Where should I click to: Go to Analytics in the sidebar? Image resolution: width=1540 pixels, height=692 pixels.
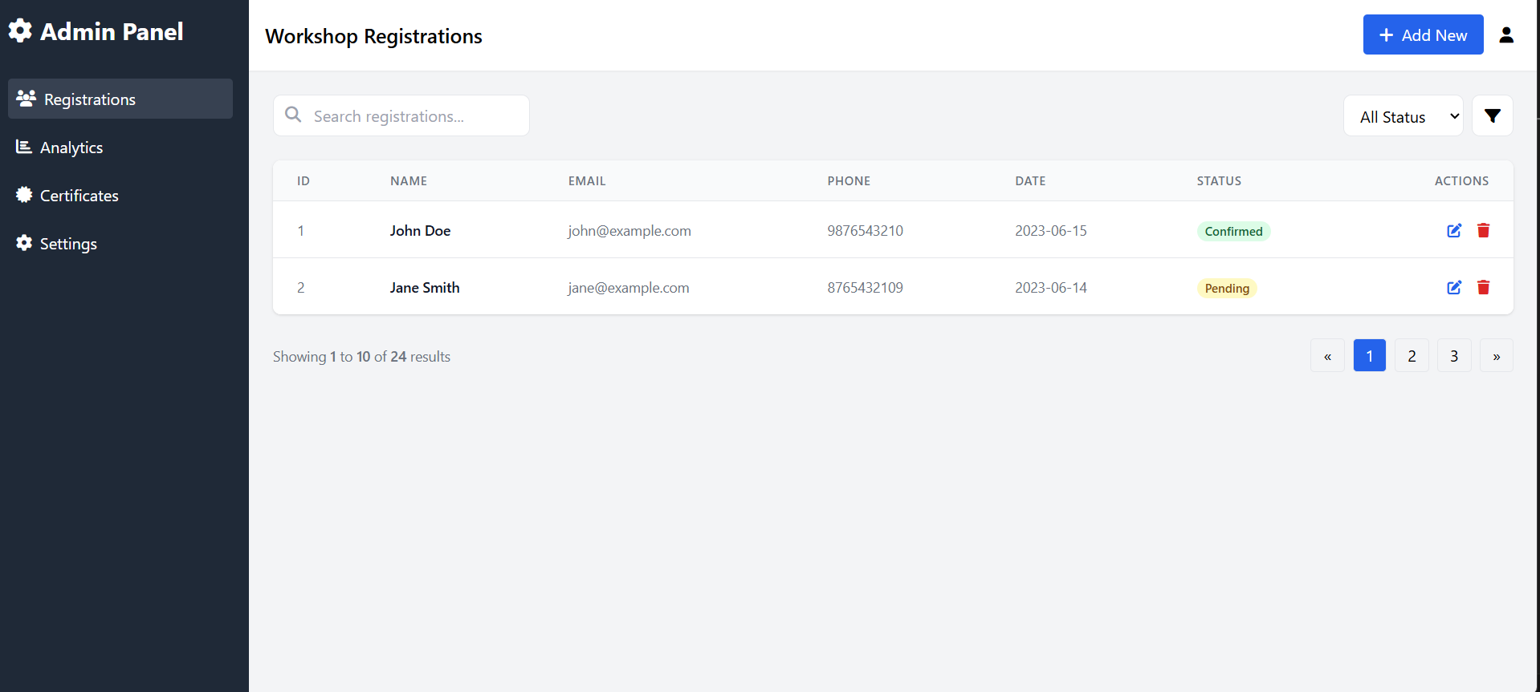(x=71, y=148)
